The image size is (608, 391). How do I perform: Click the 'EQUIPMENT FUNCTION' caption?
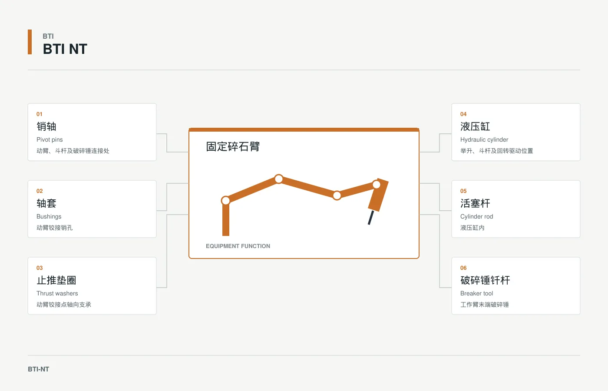238,246
